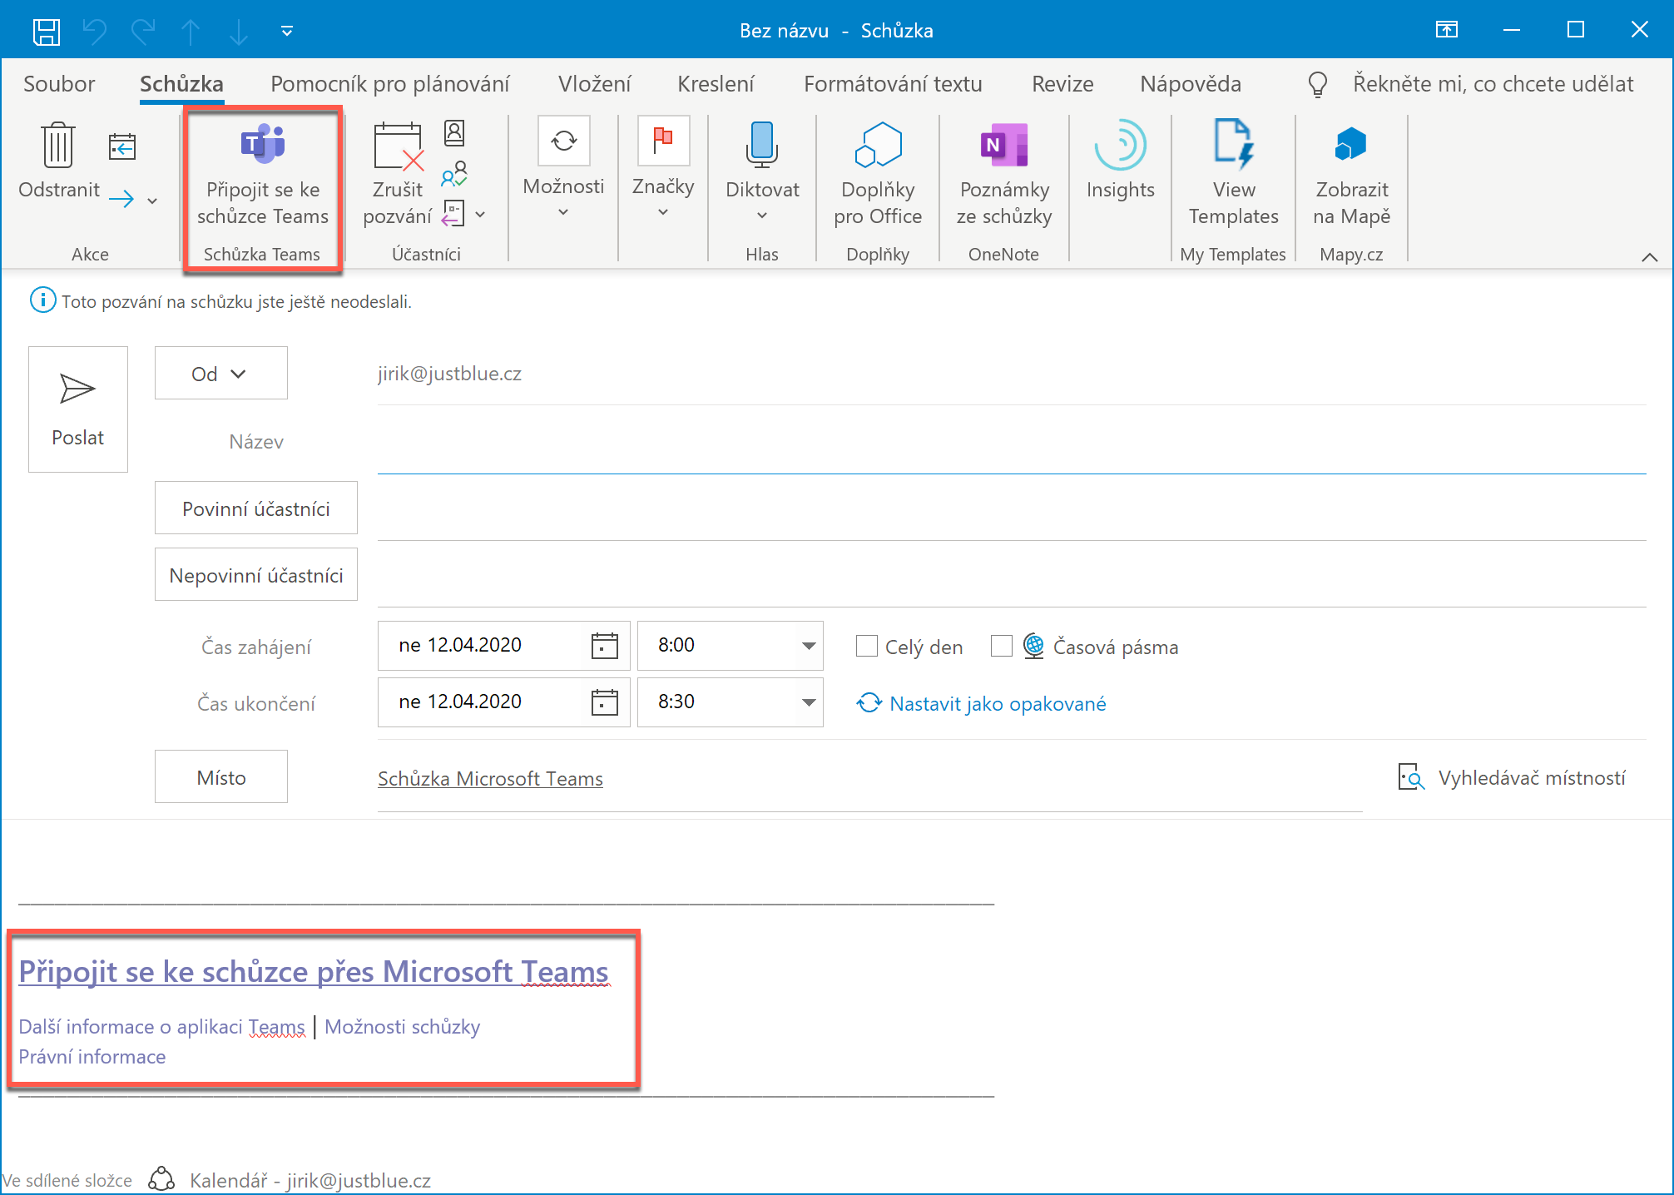Click the Teams meeting join icon
The width and height of the screenshot is (1674, 1195).
262,144
